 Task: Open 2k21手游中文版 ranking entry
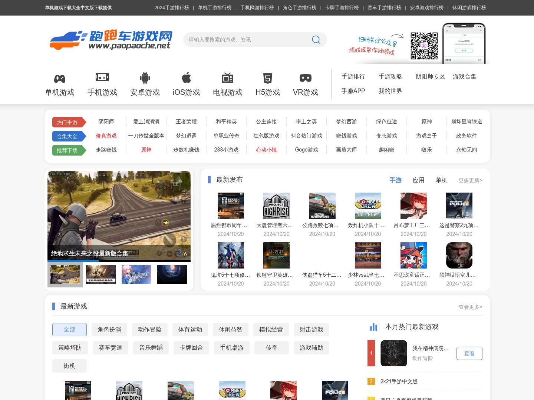(399, 381)
